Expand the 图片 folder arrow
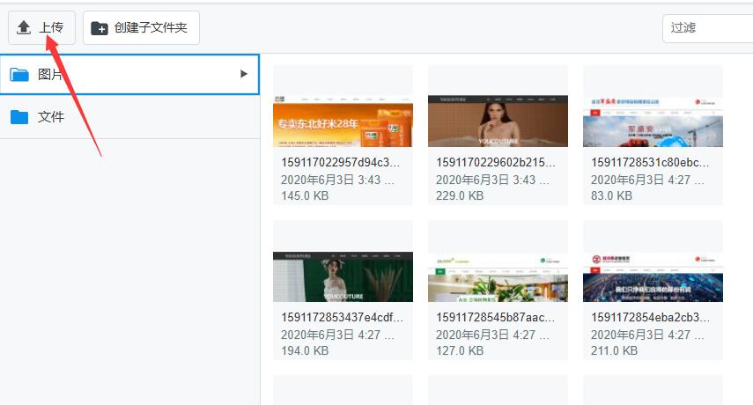753x405 pixels. tap(244, 74)
